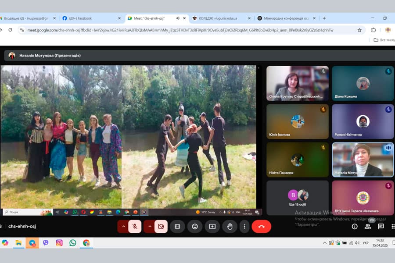The height and width of the screenshot is (263, 395).
Task: Expand video settings arrow beside camera
Action: point(149,227)
